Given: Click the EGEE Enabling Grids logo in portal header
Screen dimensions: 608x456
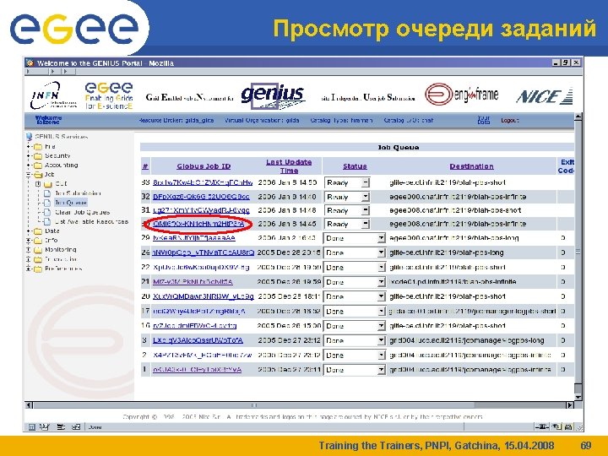Looking at the screenshot, I should tap(109, 95).
